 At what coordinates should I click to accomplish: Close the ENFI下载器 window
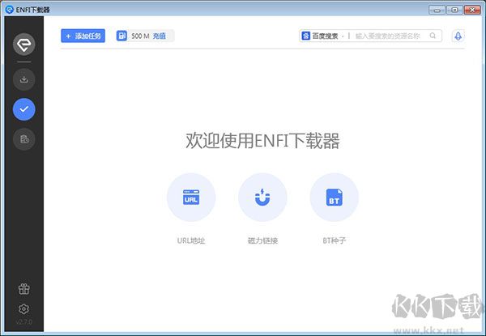click(x=472, y=10)
